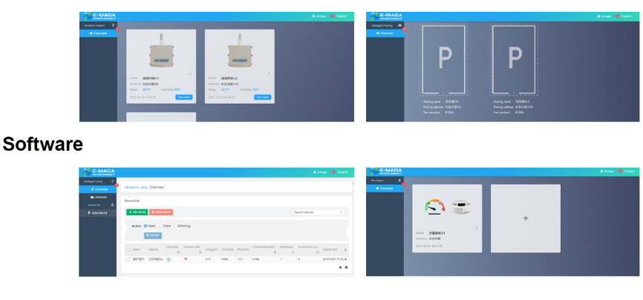Click the plus icon on empty Fire Alarm card
The width and height of the screenshot is (643, 300).
(x=525, y=218)
